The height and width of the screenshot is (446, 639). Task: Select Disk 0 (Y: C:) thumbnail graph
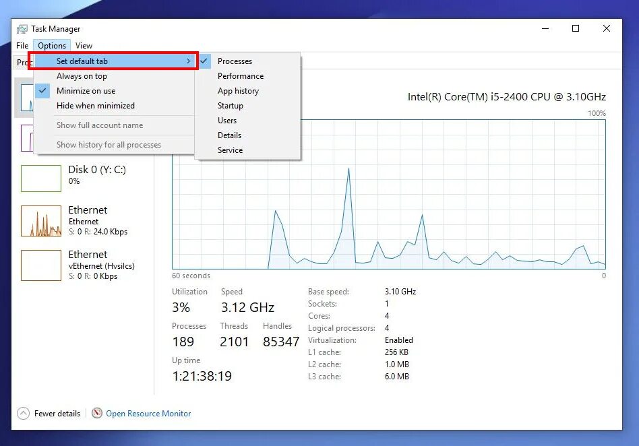[x=41, y=179]
